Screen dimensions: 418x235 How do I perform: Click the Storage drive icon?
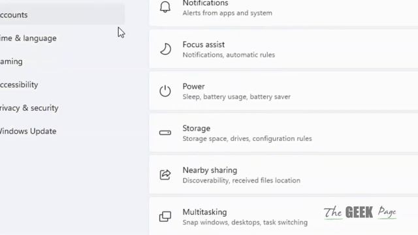[165, 133]
